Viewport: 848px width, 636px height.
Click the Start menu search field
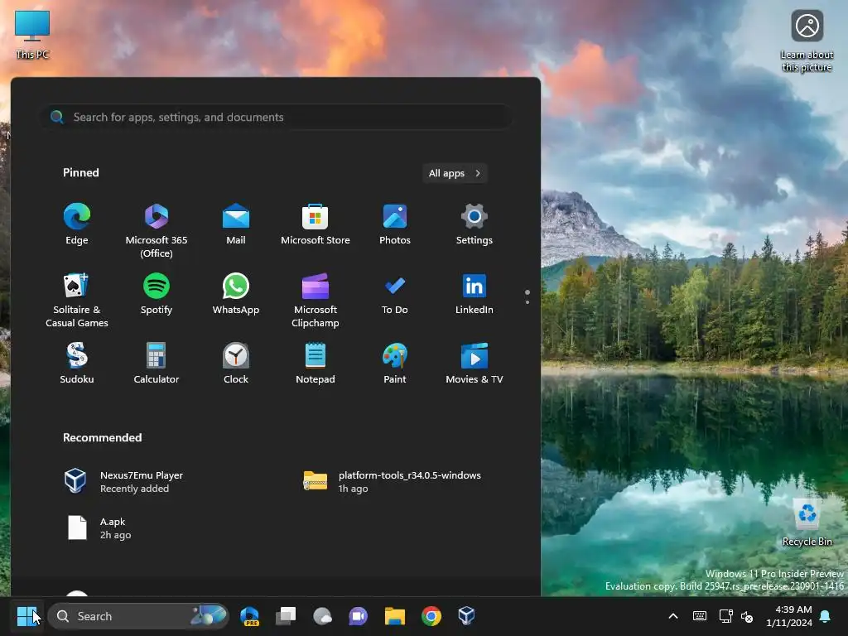click(x=277, y=117)
